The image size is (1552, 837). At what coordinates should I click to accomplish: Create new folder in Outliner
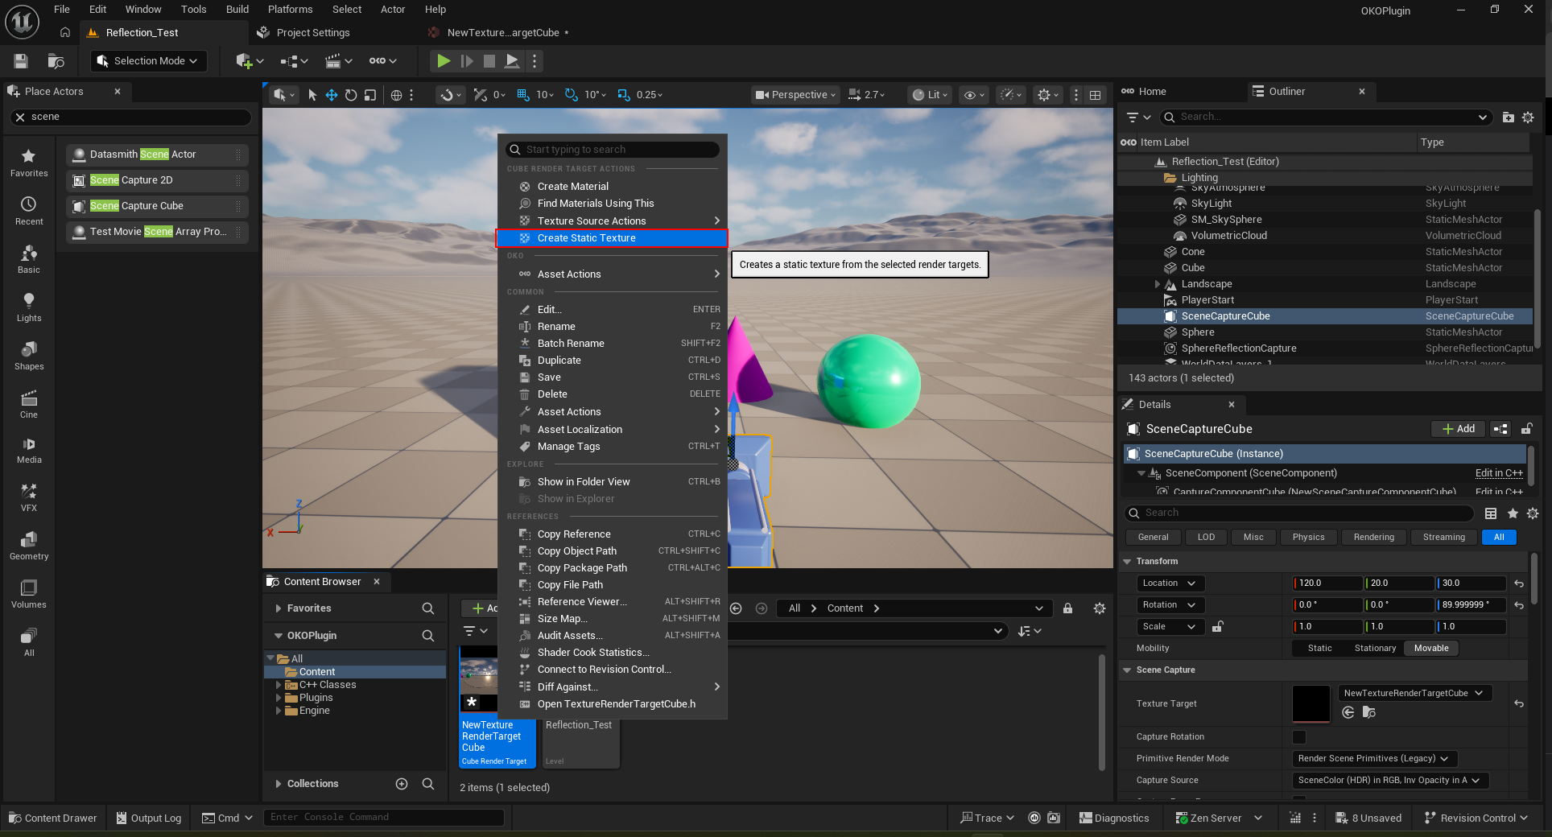1509,118
